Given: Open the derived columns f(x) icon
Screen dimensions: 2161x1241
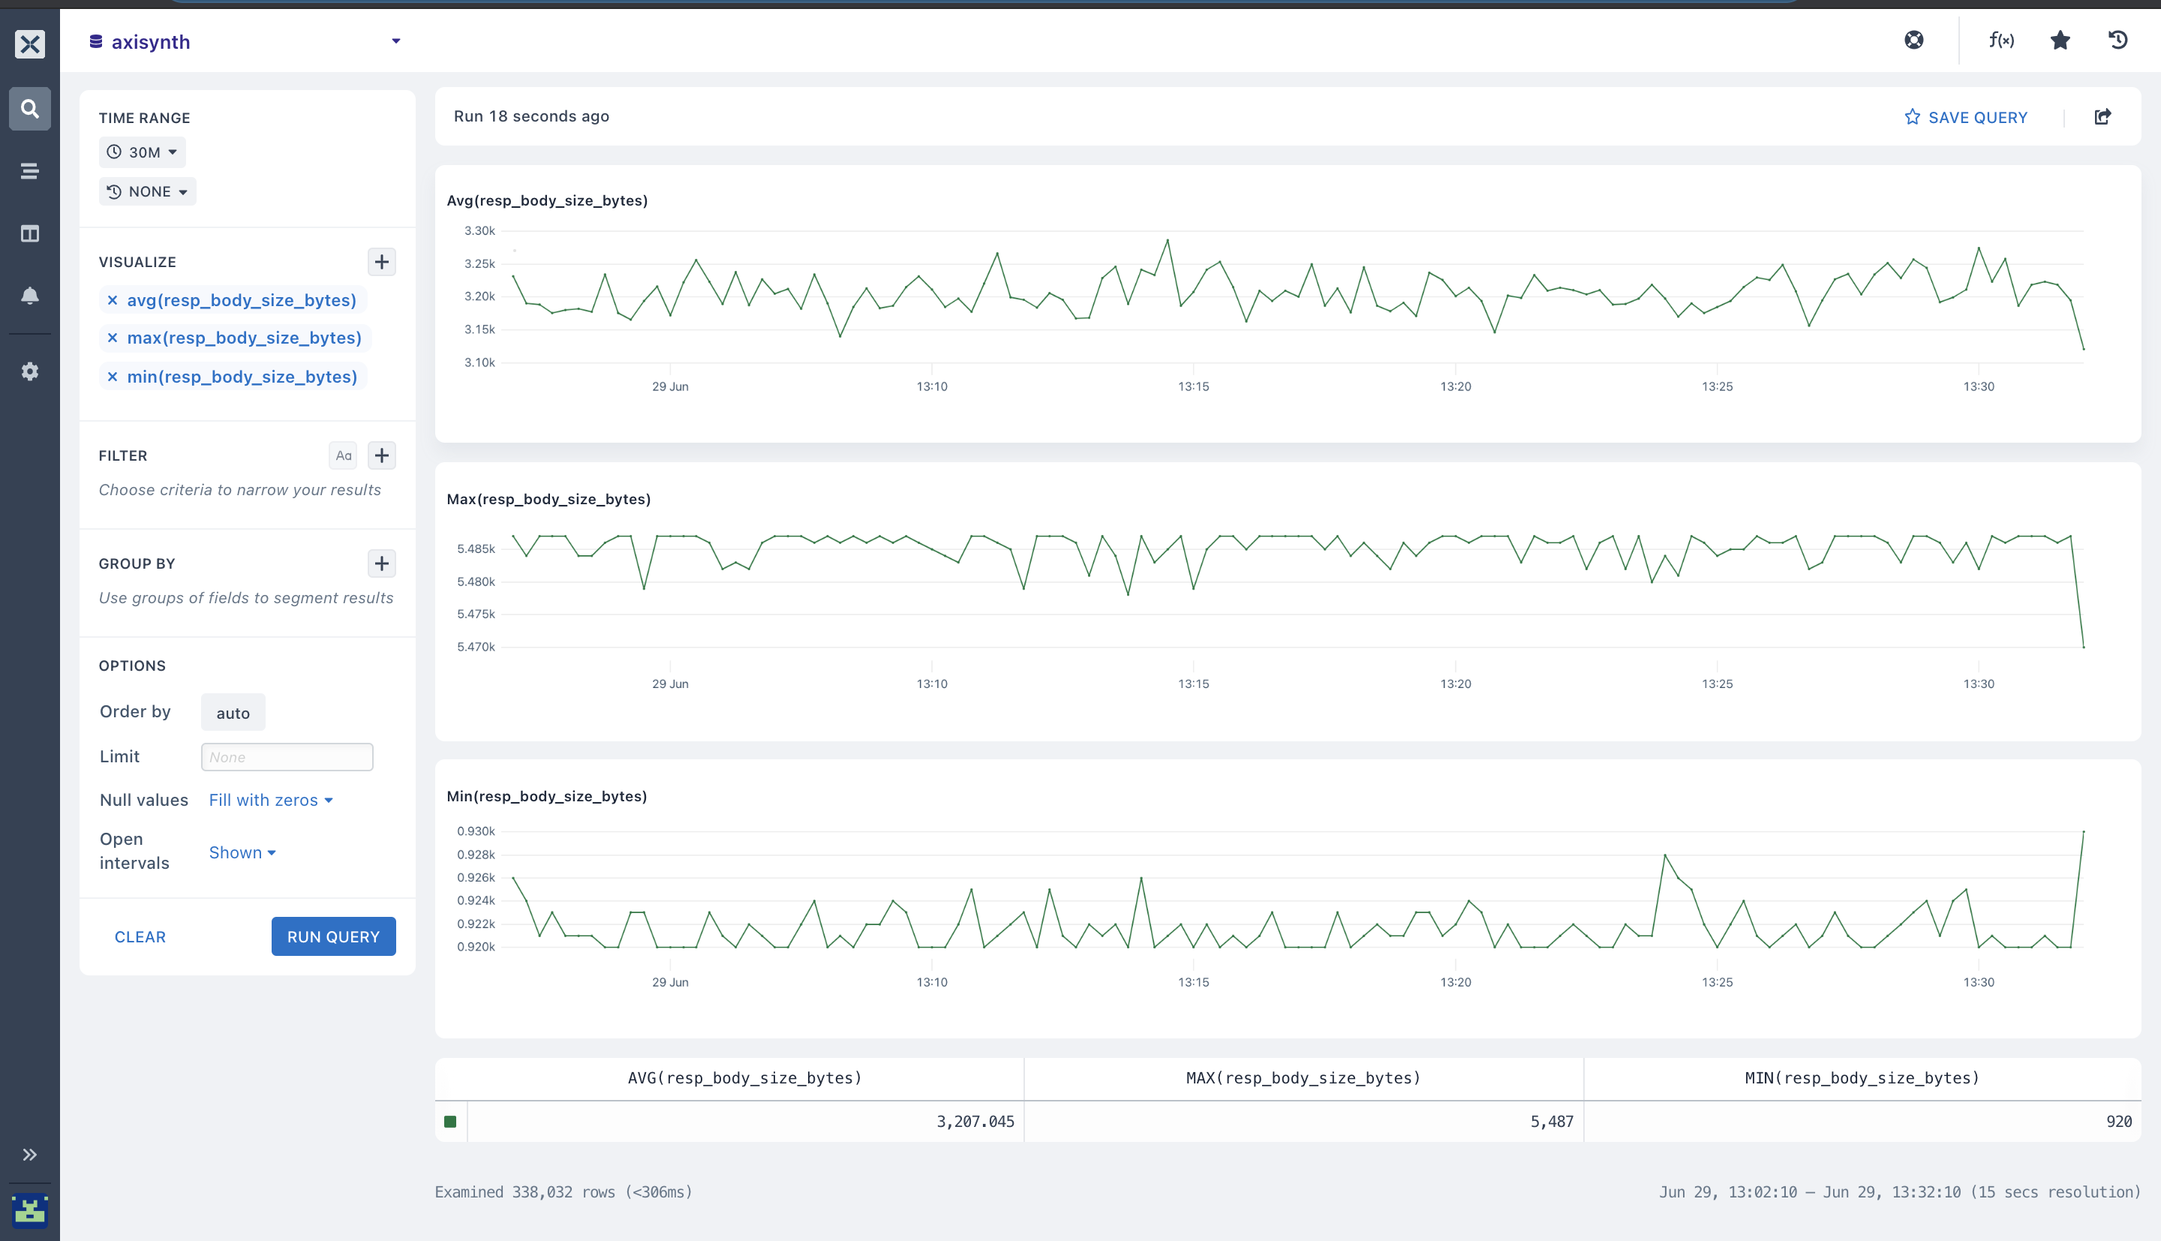Looking at the screenshot, I should [x=2000, y=40].
